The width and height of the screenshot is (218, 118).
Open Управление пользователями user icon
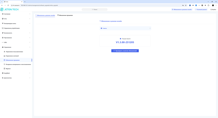pos(4,52)
